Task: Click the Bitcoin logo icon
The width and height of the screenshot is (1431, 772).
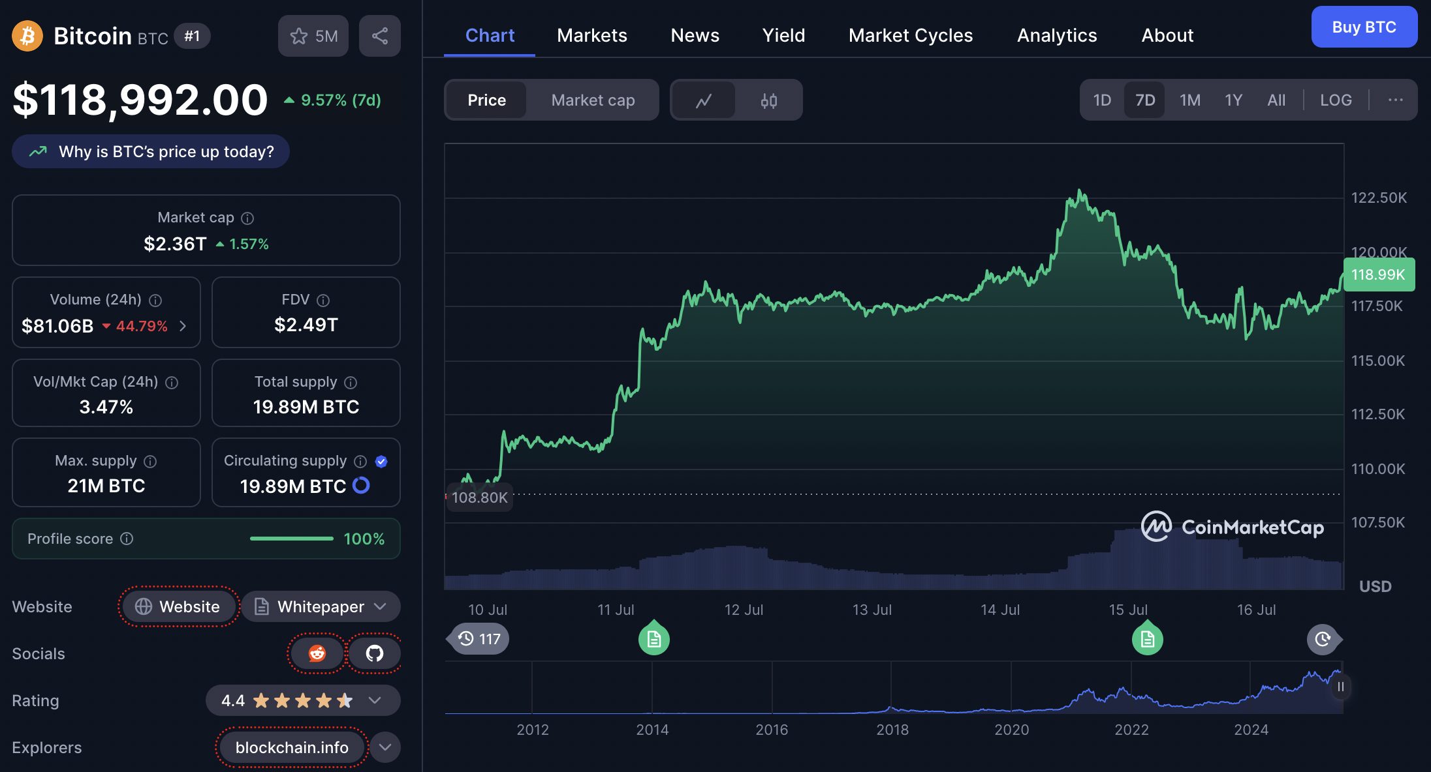Action: click(27, 36)
